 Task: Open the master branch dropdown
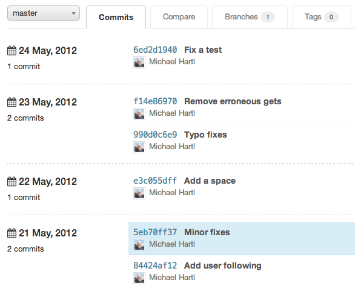coord(44,13)
